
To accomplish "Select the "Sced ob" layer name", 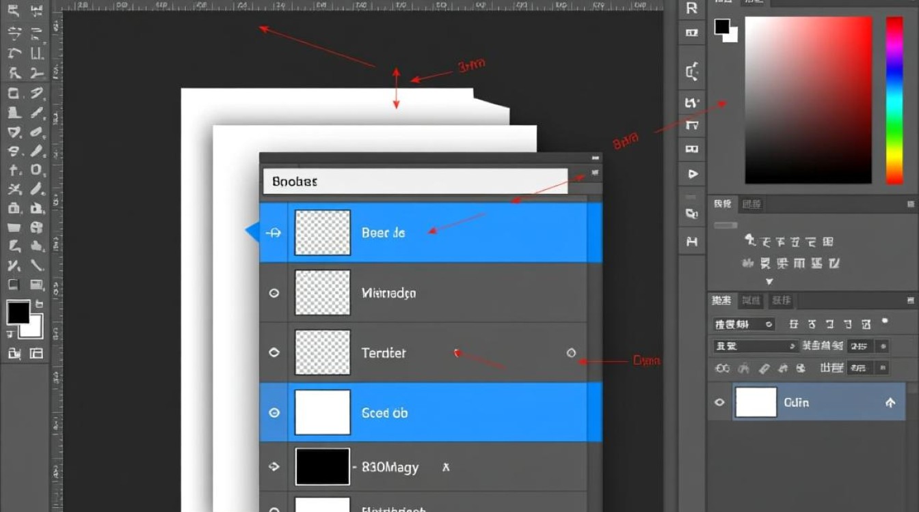I will click(x=385, y=413).
